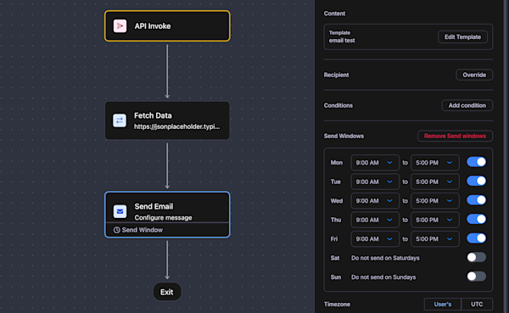Screen dimensions: 509x313
Task: Disable the Monday send window toggle
Action: pyautogui.click(x=476, y=162)
